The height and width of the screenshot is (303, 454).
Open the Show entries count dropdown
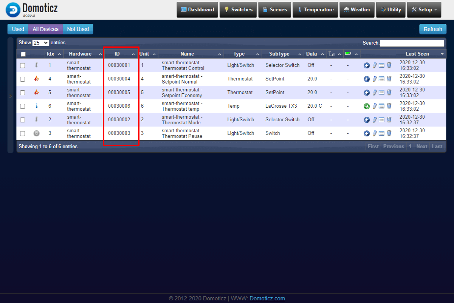pos(41,43)
